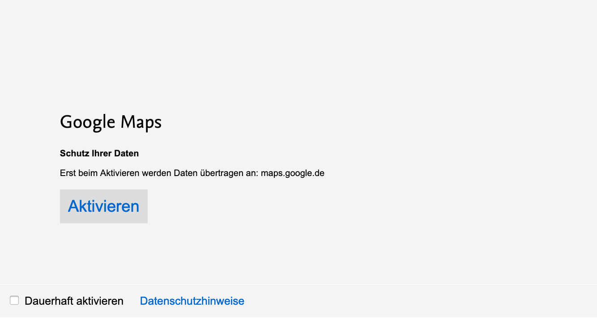Activate the Google Maps embed via Aktivieren
Viewport: 597px width, 319px height.
point(103,206)
